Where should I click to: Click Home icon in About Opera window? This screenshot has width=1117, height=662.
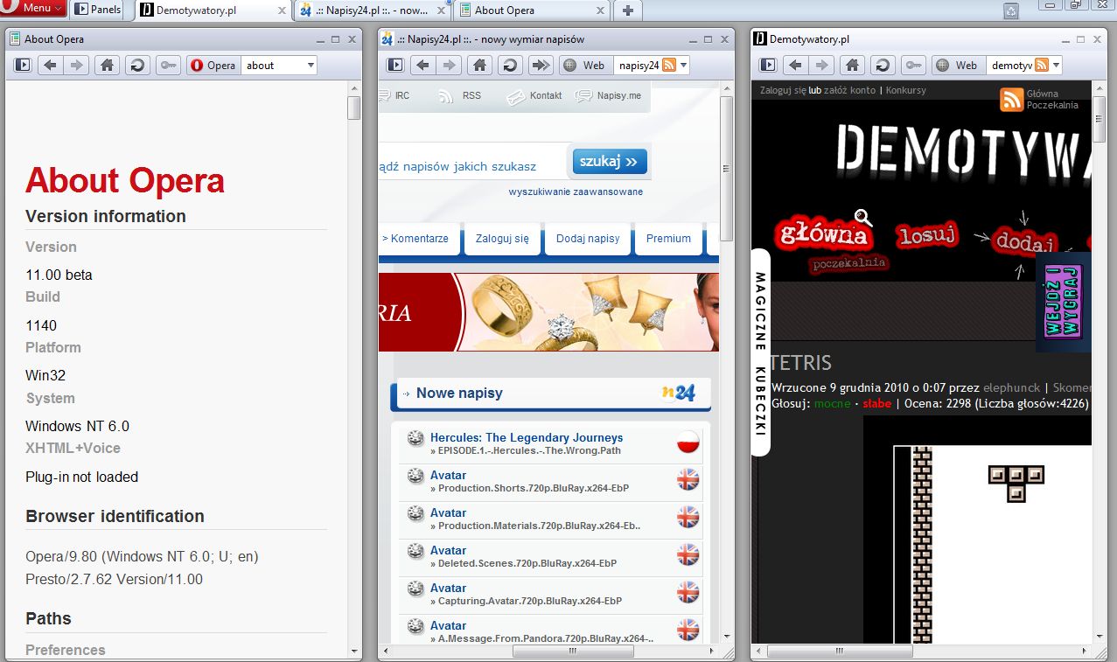(107, 65)
